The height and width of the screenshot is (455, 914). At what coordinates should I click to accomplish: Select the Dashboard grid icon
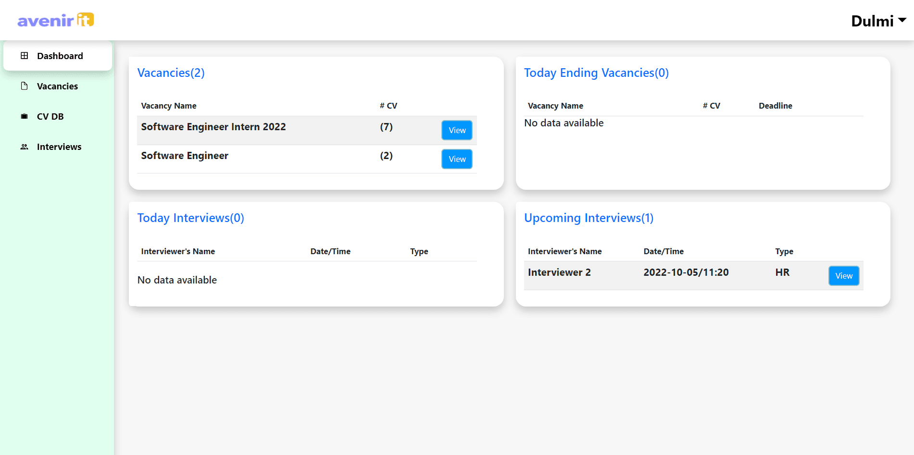click(24, 55)
